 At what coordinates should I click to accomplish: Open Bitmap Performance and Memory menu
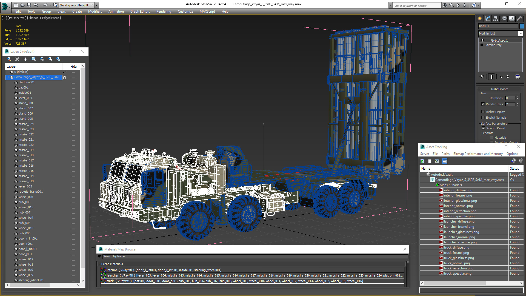point(478,154)
